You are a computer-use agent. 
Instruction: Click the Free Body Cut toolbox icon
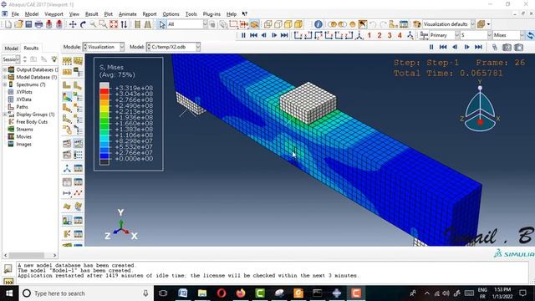[67, 234]
